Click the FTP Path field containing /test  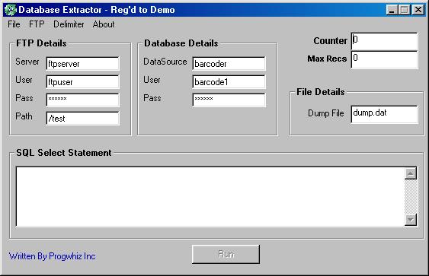click(83, 118)
